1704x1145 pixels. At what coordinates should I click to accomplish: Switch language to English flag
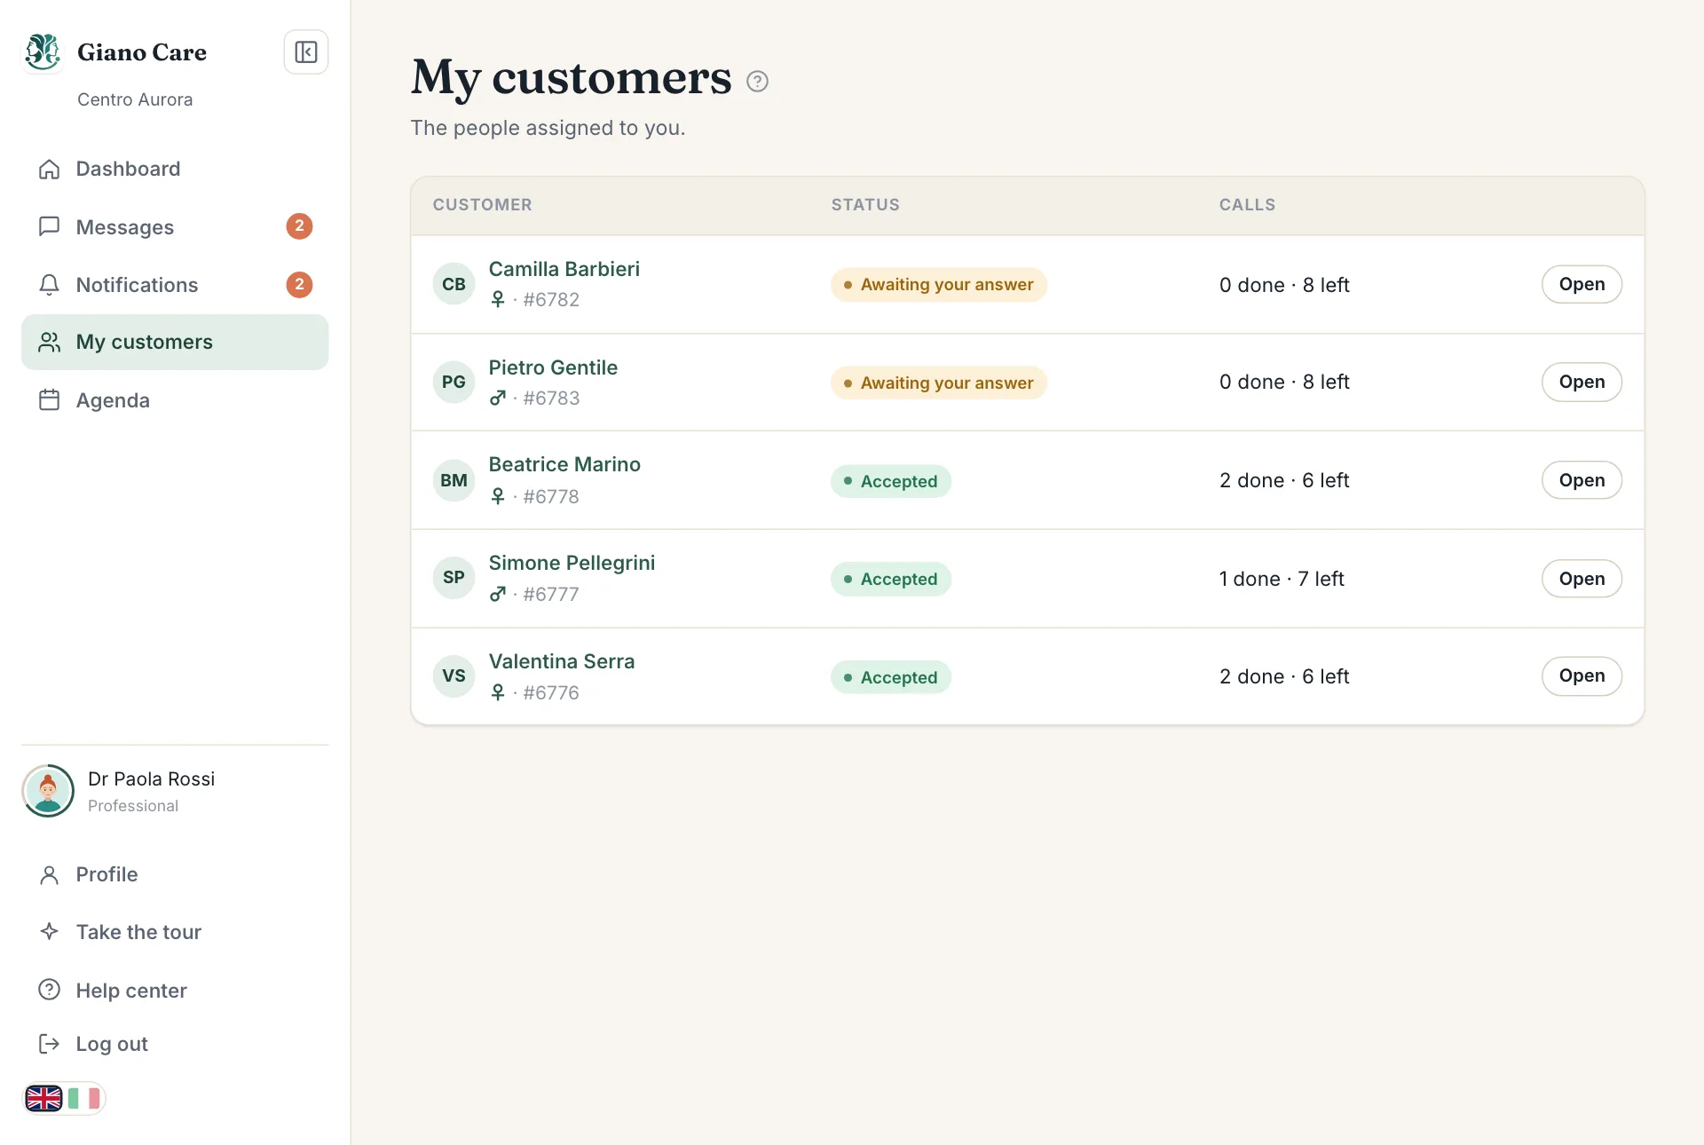(x=43, y=1099)
